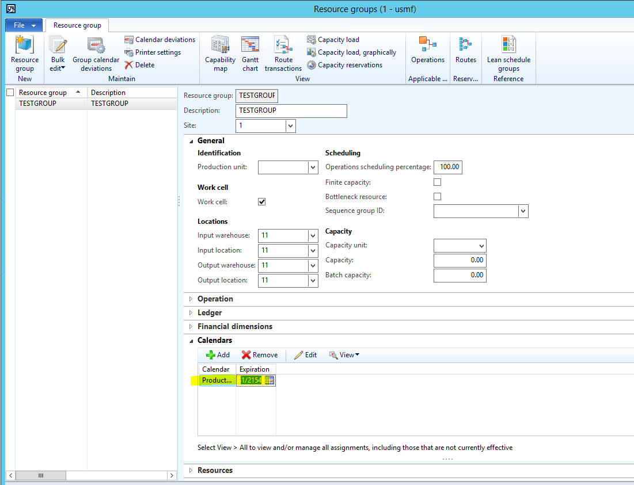
Task: Expand the Ledger section
Action: click(x=210, y=313)
